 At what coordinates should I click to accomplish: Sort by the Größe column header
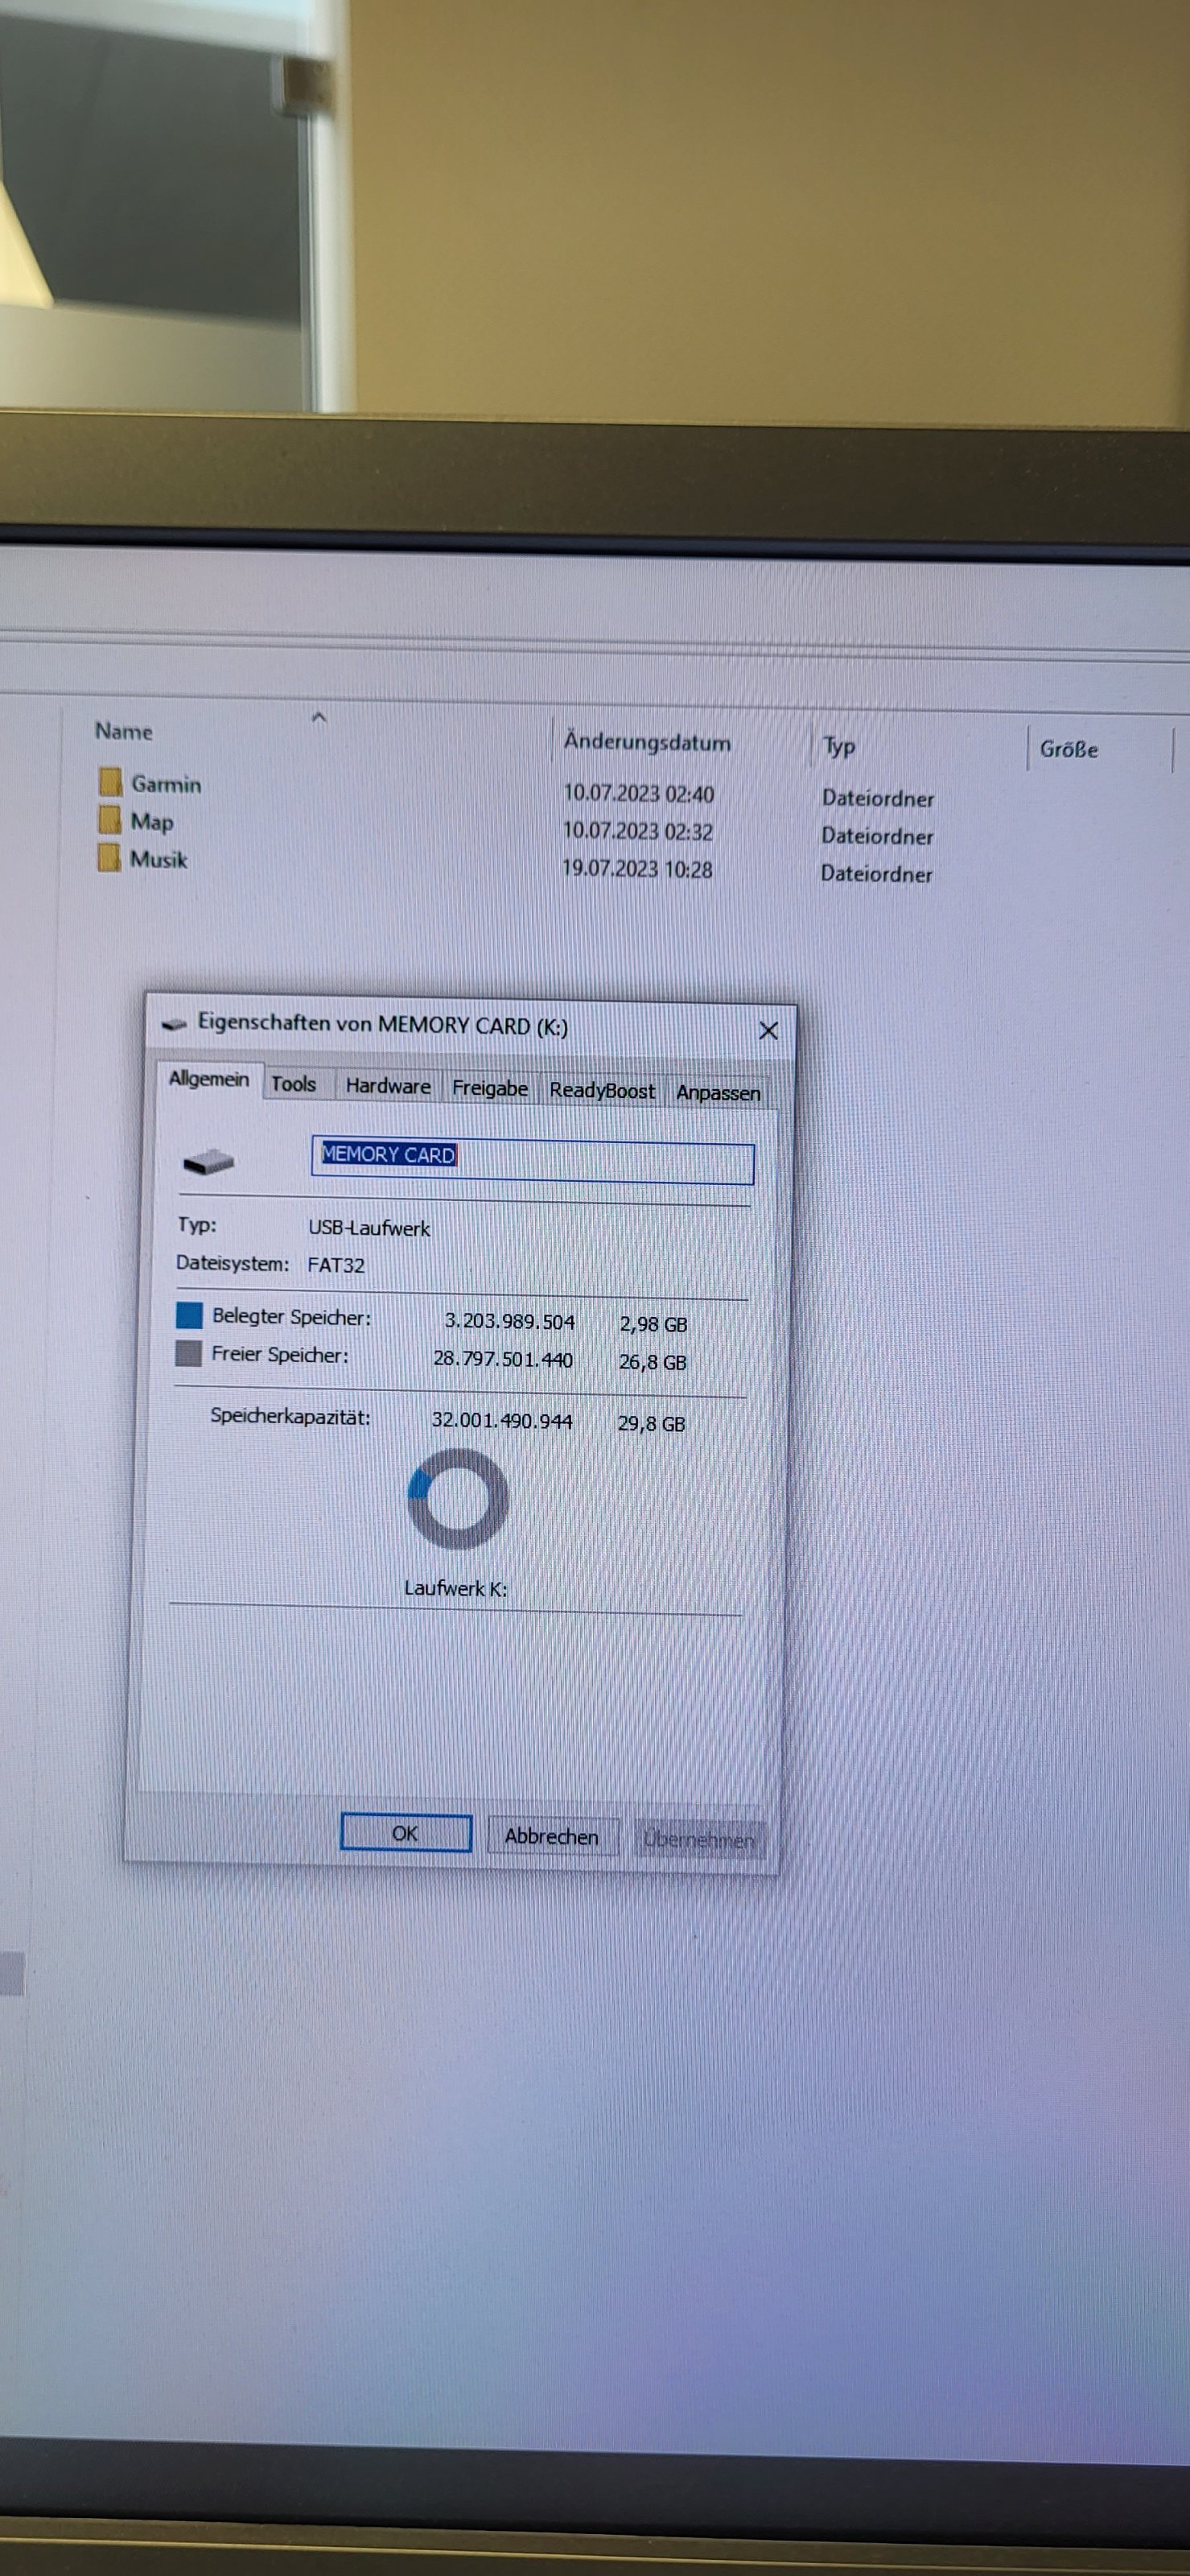(1068, 749)
